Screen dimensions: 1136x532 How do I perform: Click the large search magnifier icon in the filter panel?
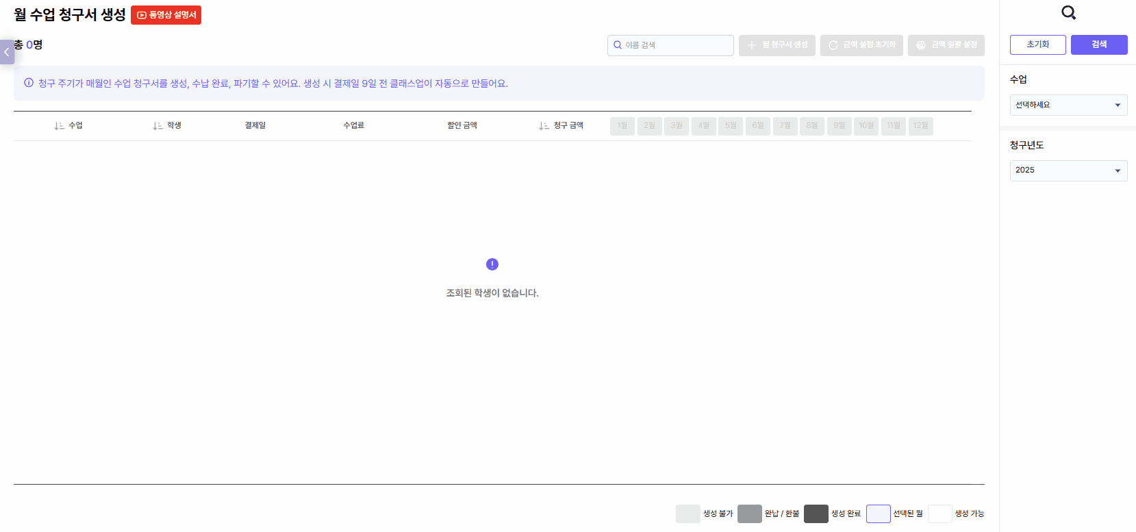coord(1069,13)
